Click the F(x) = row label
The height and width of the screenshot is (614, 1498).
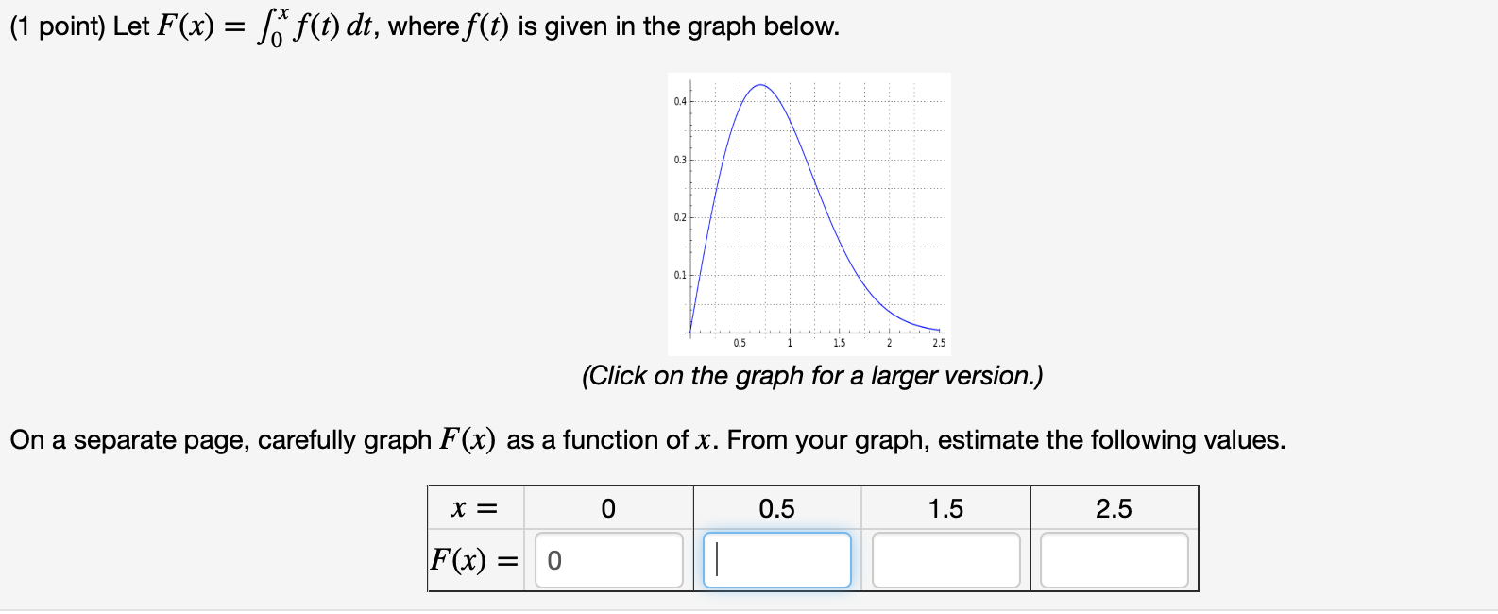[x=472, y=559]
